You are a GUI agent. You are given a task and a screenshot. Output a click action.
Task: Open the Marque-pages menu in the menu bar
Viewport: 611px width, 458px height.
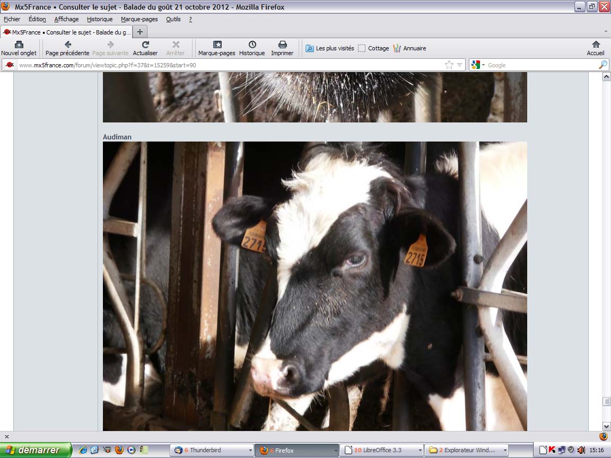[x=139, y=19]
